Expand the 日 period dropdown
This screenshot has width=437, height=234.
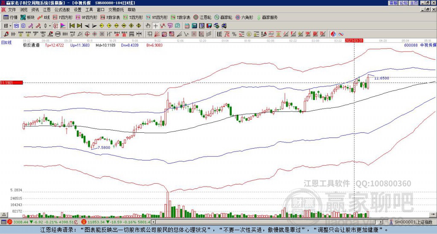pos(8,26)
